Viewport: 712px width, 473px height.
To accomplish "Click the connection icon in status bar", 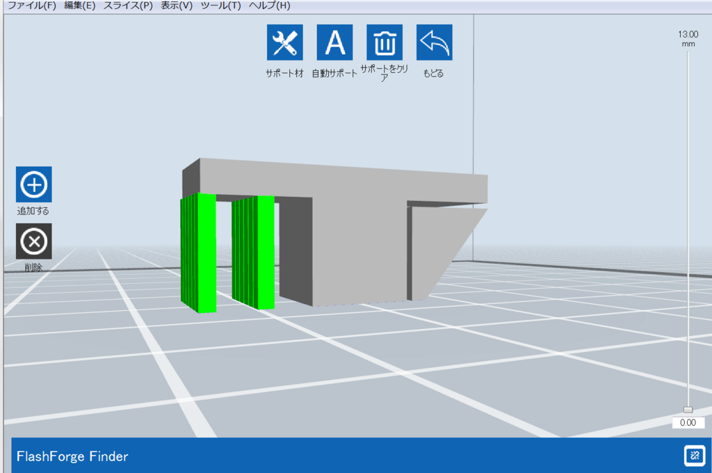I will click(x=695, y=456).
